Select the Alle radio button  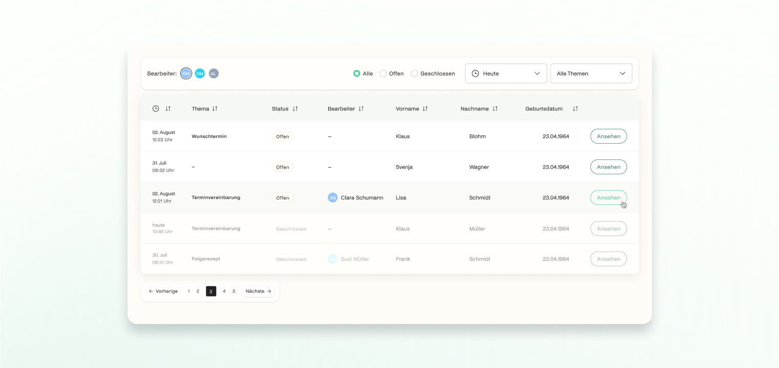pyautogui.click(x=356, y=73)
